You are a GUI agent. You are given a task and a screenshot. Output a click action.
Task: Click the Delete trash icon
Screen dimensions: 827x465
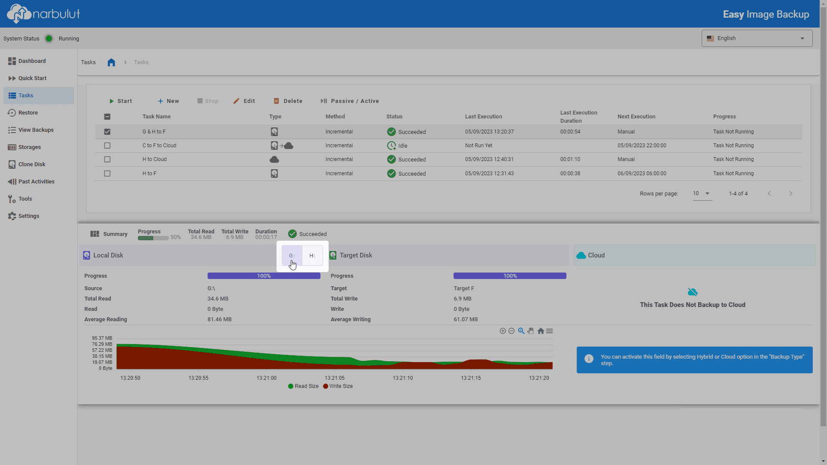tap(277, 101)
